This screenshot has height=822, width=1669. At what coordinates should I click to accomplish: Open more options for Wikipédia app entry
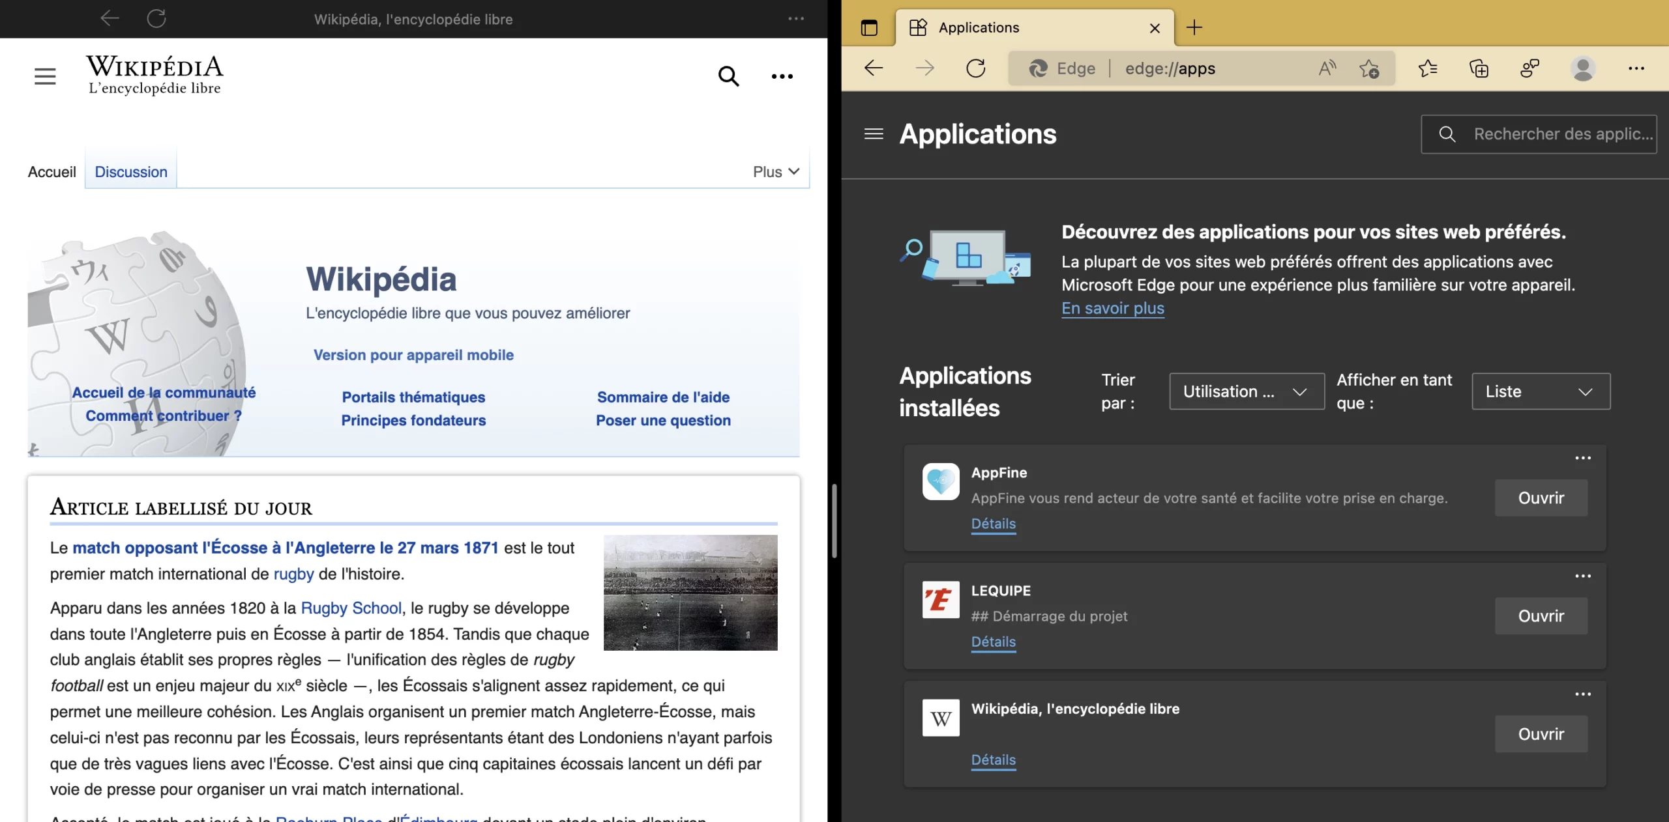click(x=1582, y=694)
